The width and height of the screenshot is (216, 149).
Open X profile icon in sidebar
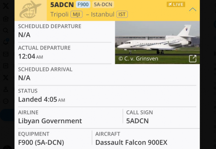click(x=6, y=89)
